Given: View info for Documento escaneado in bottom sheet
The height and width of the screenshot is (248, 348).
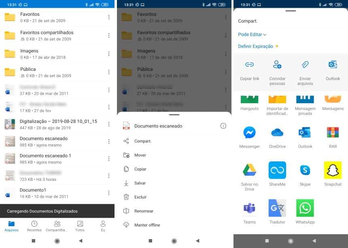Looking at the screenshot, I should coord(223,126).
